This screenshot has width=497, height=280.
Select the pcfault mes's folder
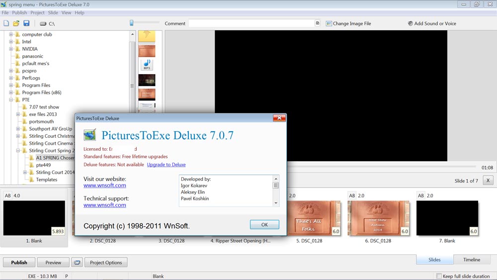click(x=35, y=64)
